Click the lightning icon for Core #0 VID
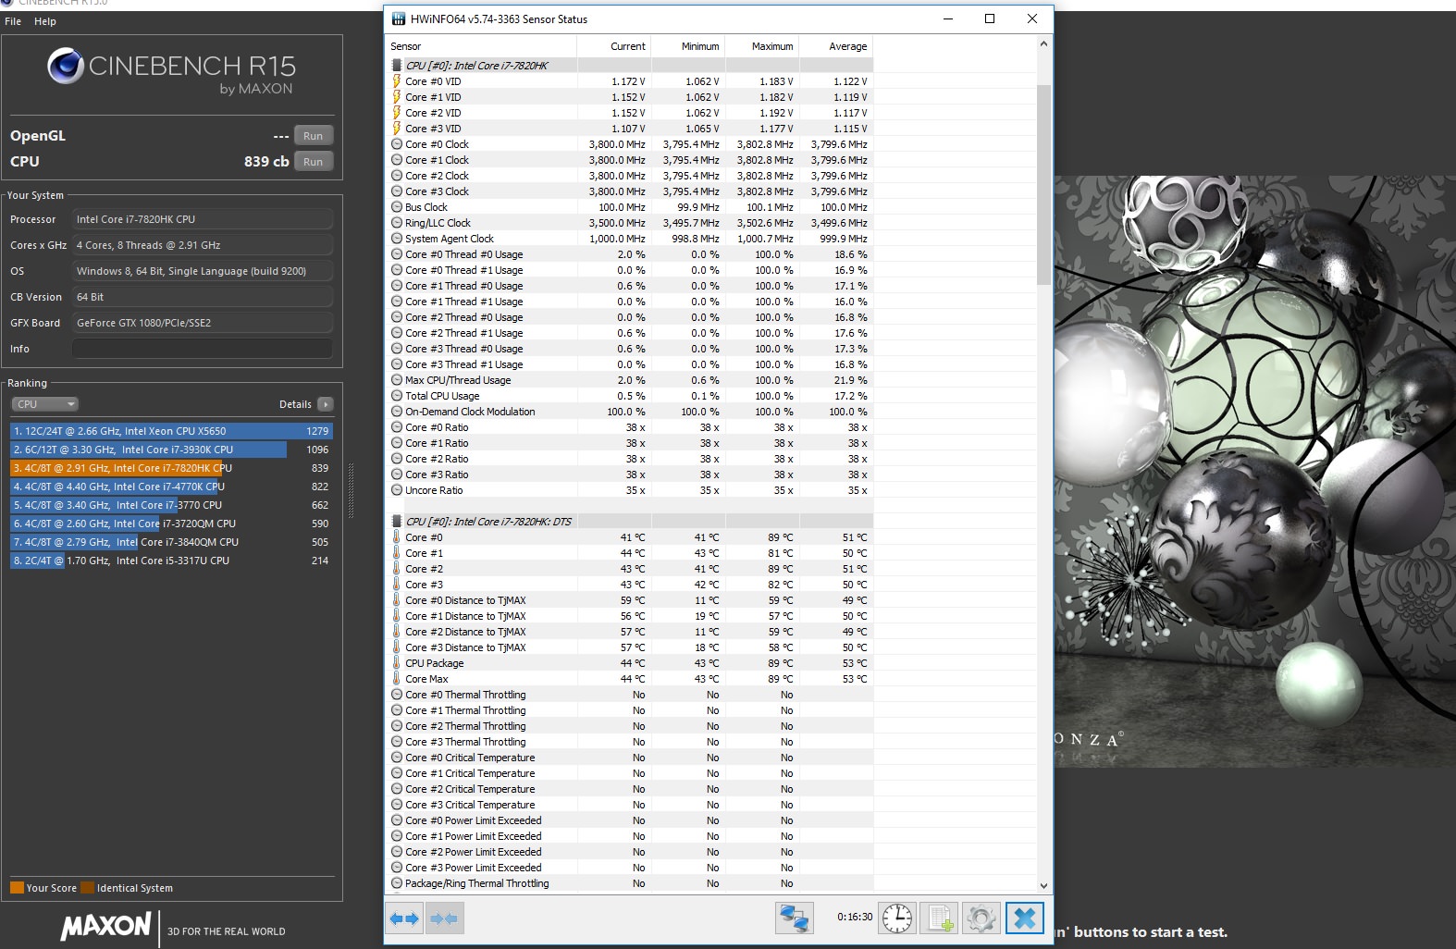Viewport: 1456px width, 949px height. 397,81
